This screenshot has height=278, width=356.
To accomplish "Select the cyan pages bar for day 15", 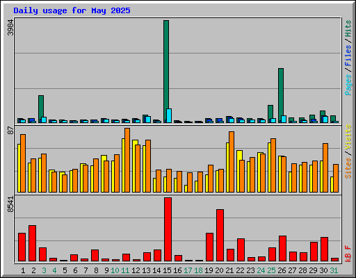I will tap(169, 115).
